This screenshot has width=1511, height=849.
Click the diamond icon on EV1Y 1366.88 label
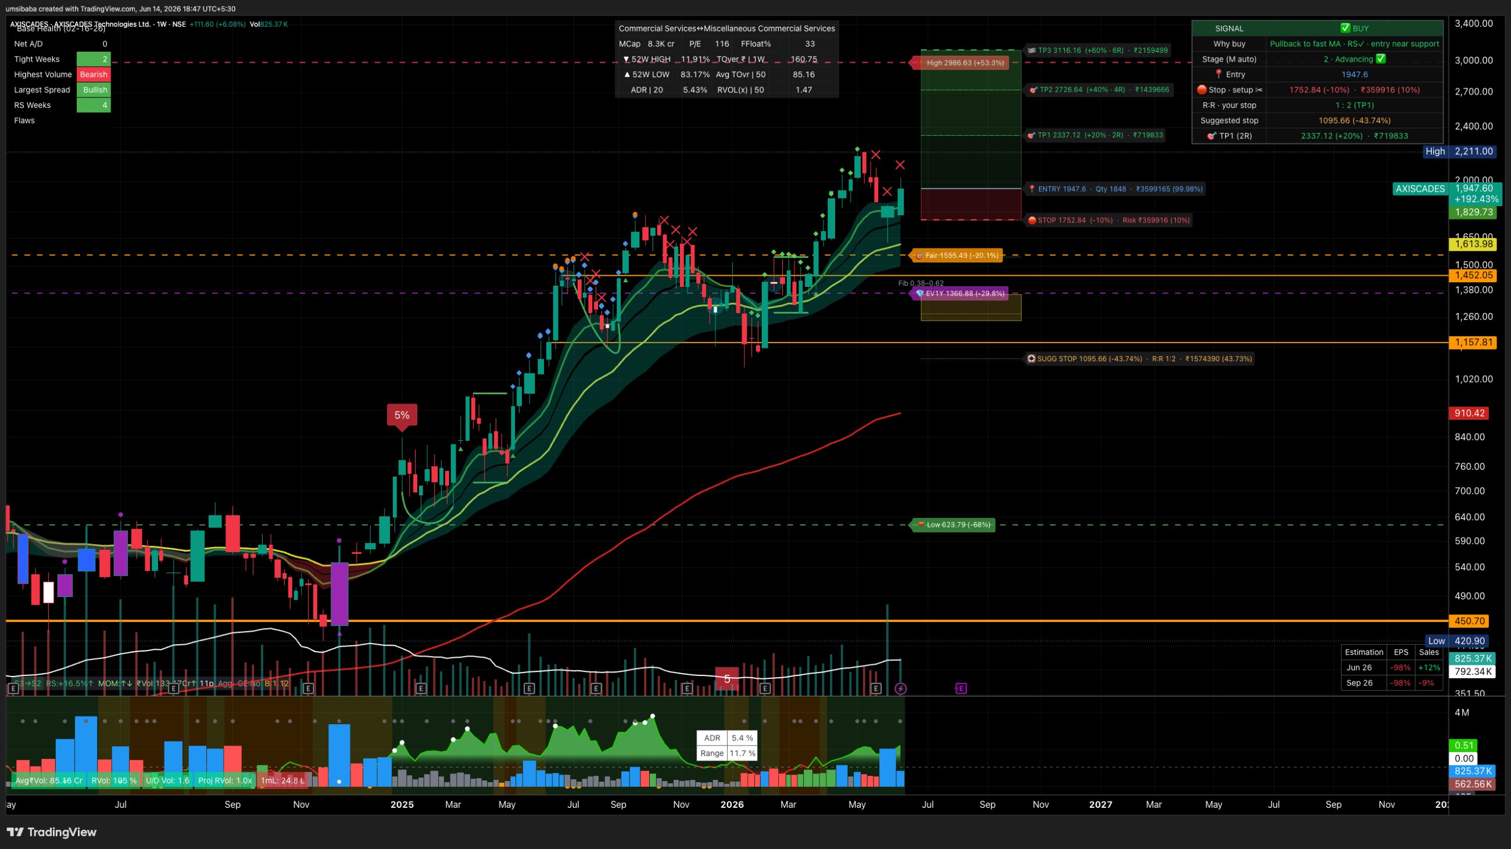click(x=920, y=293)
